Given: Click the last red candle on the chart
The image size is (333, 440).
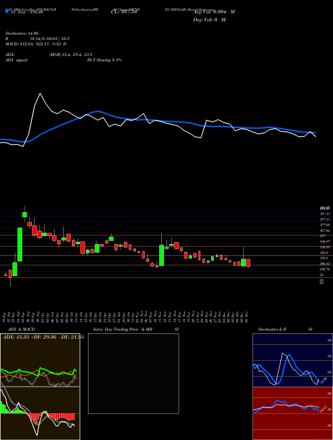Looking at the screenshot, I should (x=248, y=263).
